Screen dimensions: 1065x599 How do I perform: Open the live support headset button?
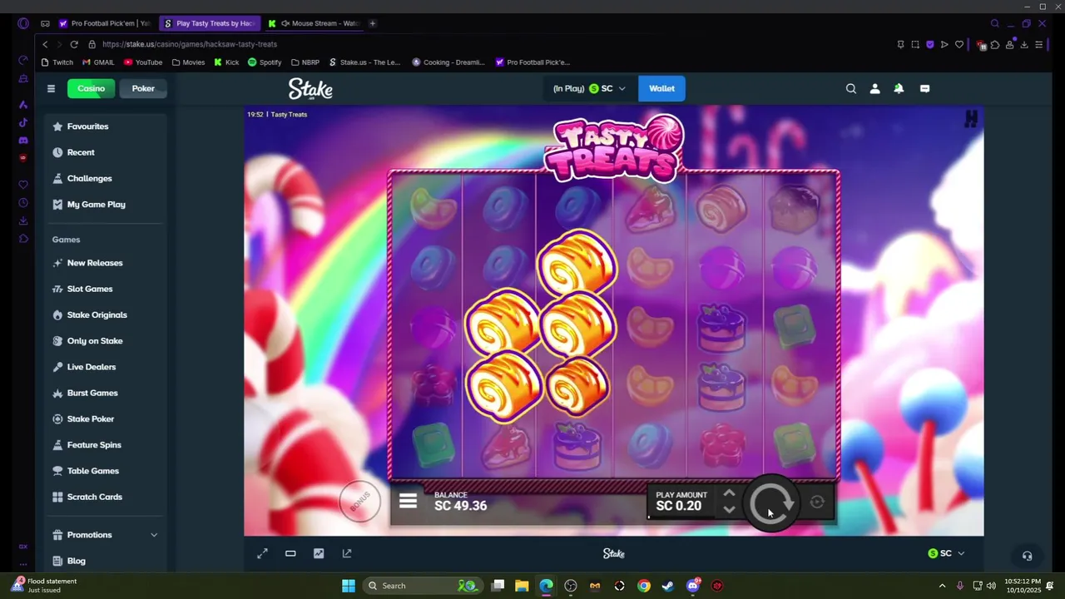[x=1027, y=556]
